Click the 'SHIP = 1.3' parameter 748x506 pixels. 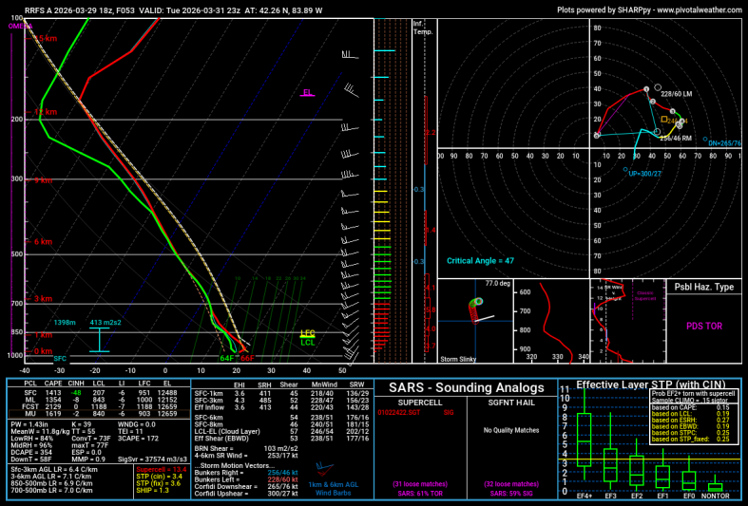point(153,490)
